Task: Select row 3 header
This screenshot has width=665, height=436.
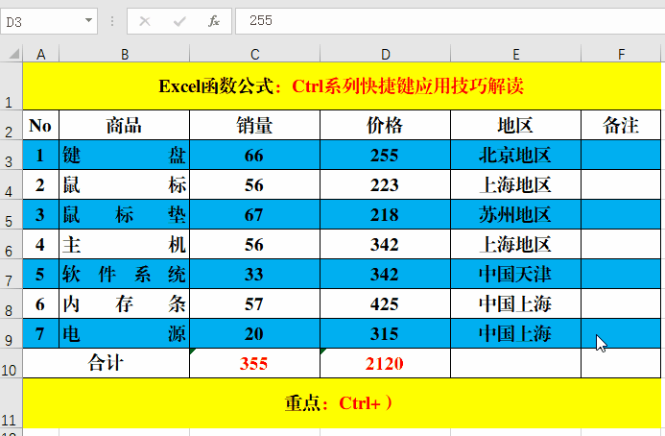Action: [11, 155]
